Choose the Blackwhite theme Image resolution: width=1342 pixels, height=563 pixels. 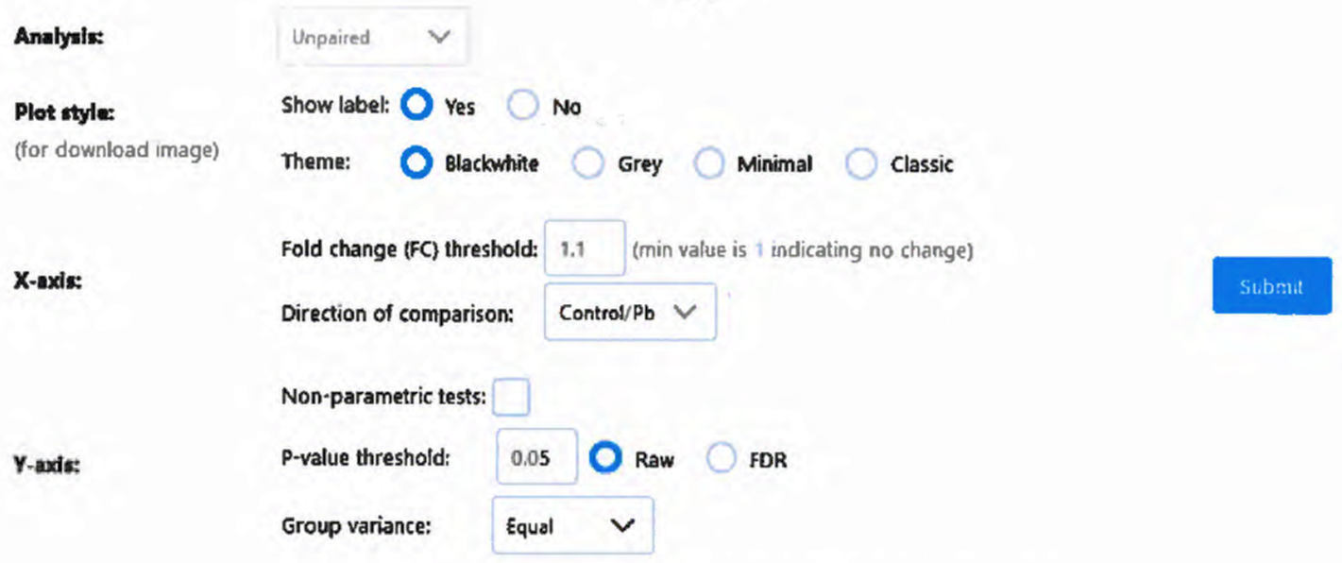click(416, 163)
